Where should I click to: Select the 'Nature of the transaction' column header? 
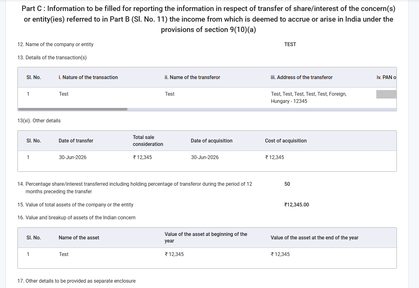coord(88,77)
